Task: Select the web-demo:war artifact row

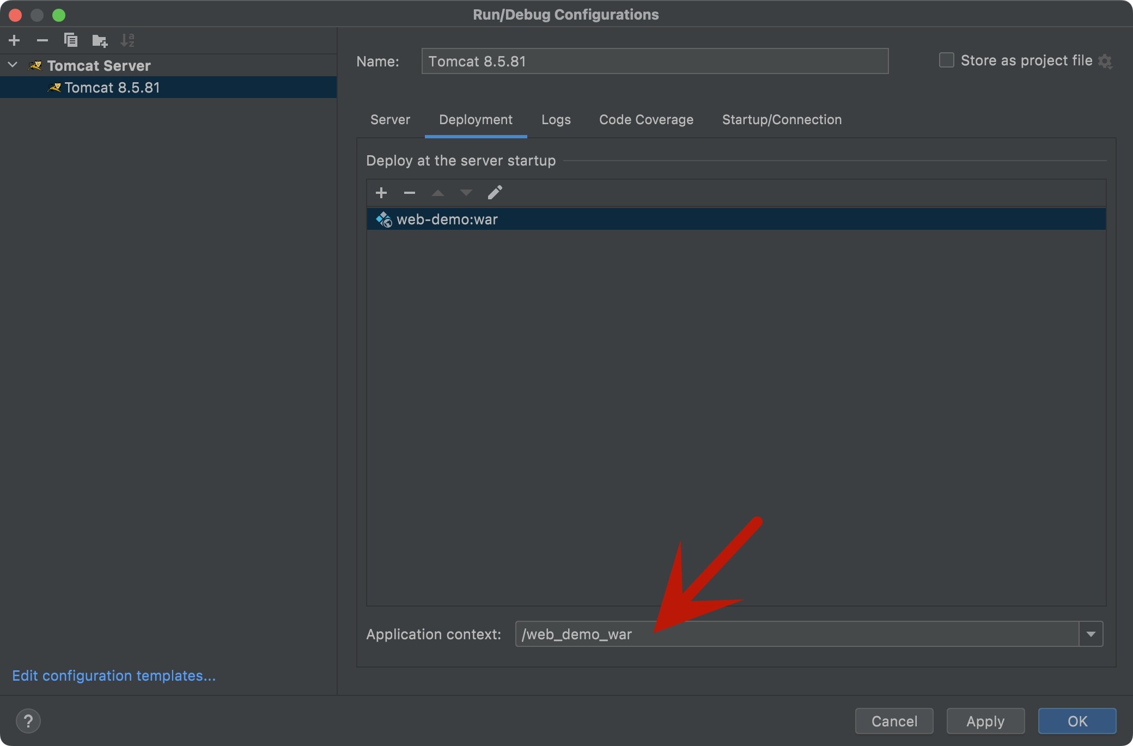Action: point(447,219)
